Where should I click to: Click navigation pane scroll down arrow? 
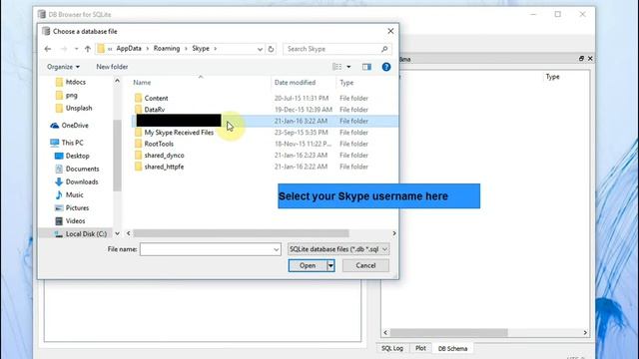click(x=118, y=233)
